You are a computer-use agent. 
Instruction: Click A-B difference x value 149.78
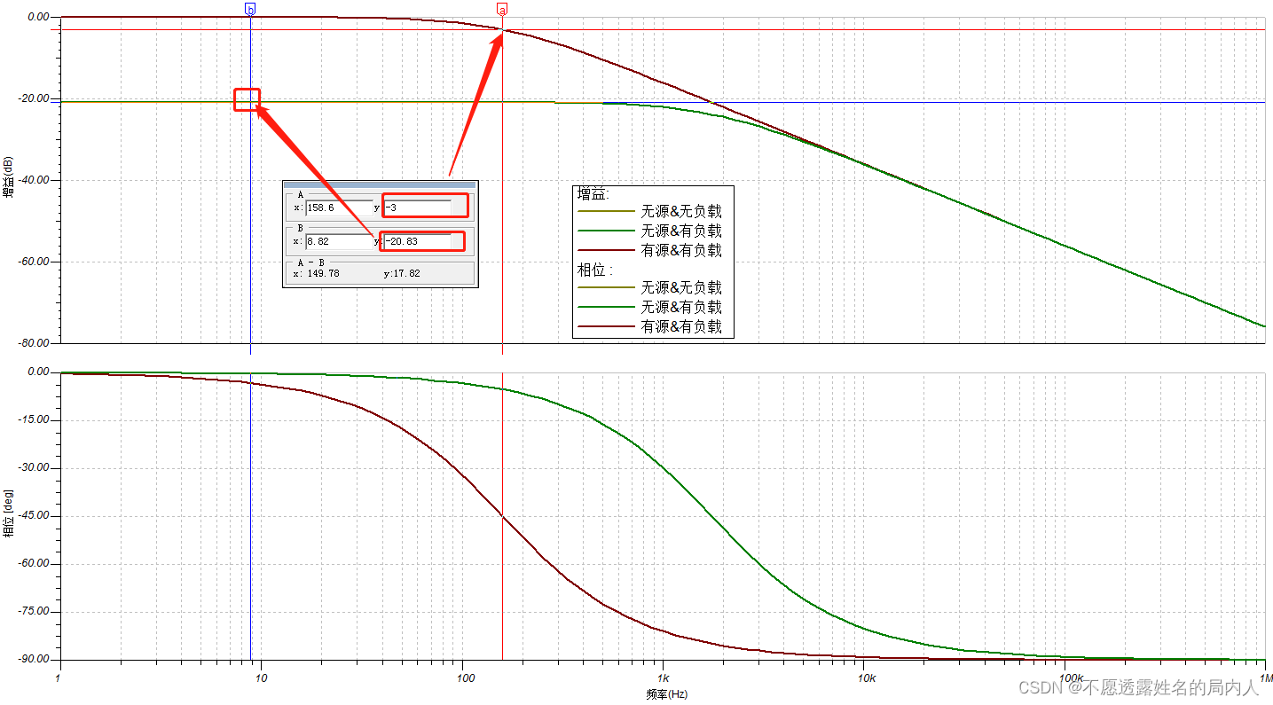click(323, 273)
